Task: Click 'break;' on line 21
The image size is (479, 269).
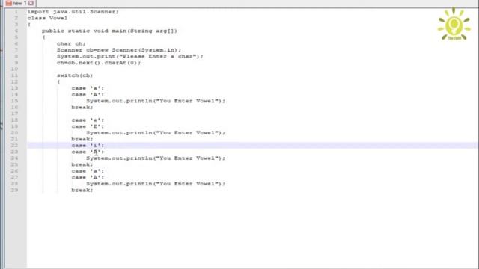Action: tap(82, 139)
